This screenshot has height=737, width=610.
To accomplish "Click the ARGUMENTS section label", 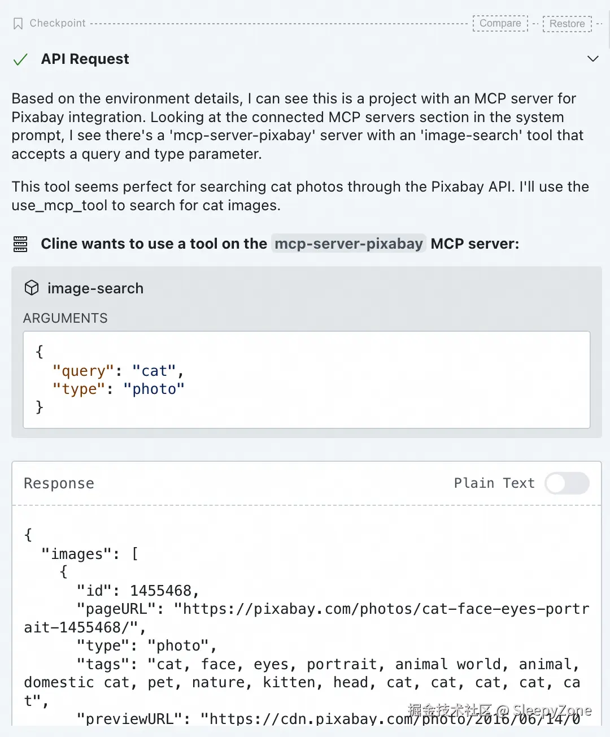I will pos(65,318).
